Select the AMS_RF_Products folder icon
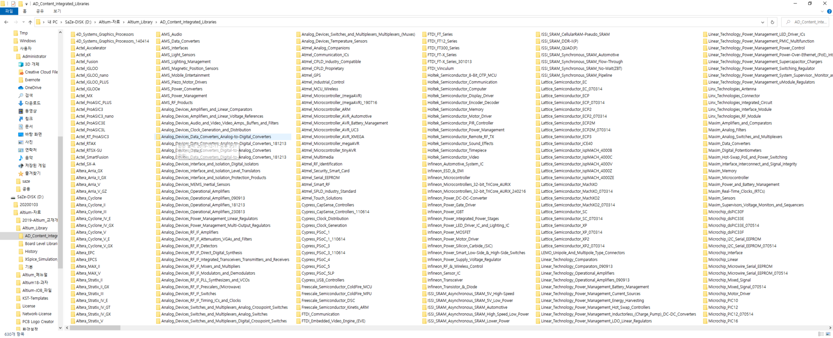 (x=158, y=103)
